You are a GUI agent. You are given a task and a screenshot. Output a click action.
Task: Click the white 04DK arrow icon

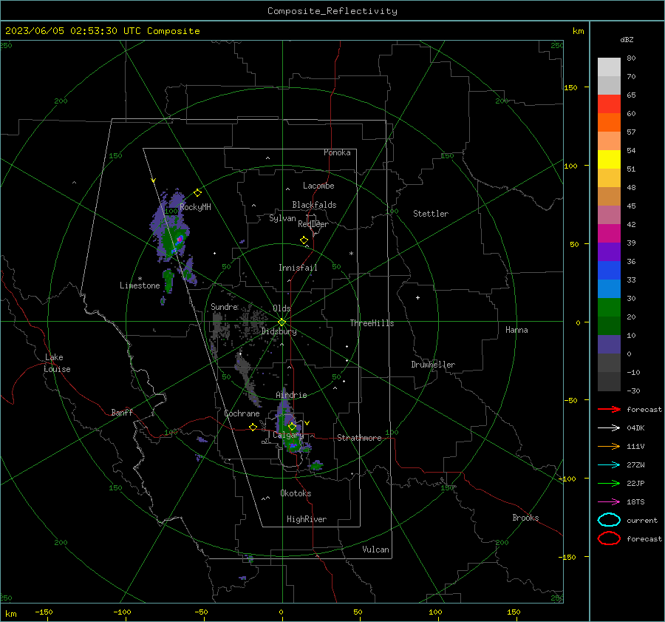pyautogui.click(x=609, y=427)
